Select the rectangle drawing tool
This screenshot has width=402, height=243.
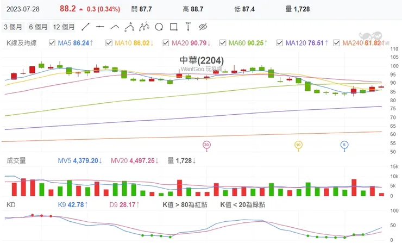click(174, 27)
